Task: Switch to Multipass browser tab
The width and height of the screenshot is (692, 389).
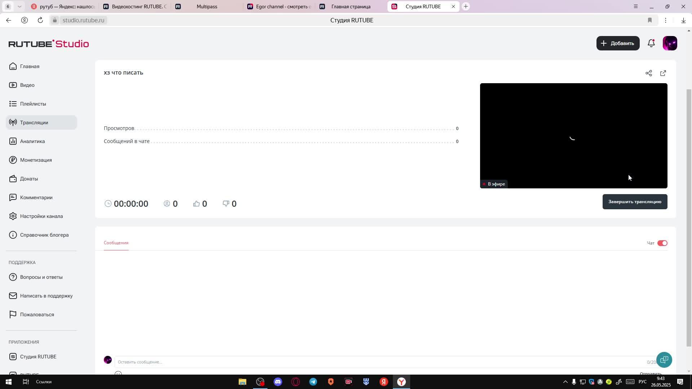Action: click(207, 6)
